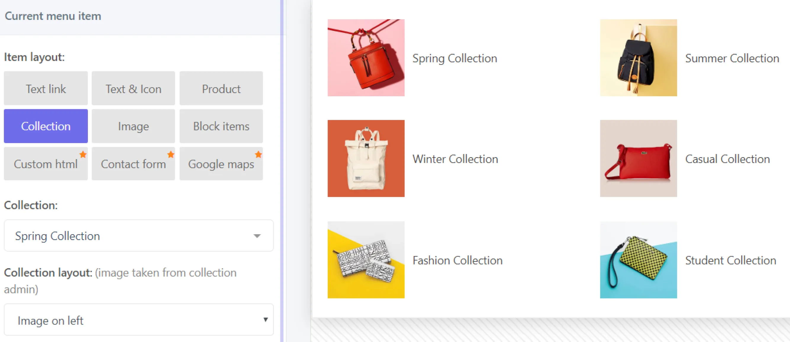Select the highlighted Collection layout button

46,126
